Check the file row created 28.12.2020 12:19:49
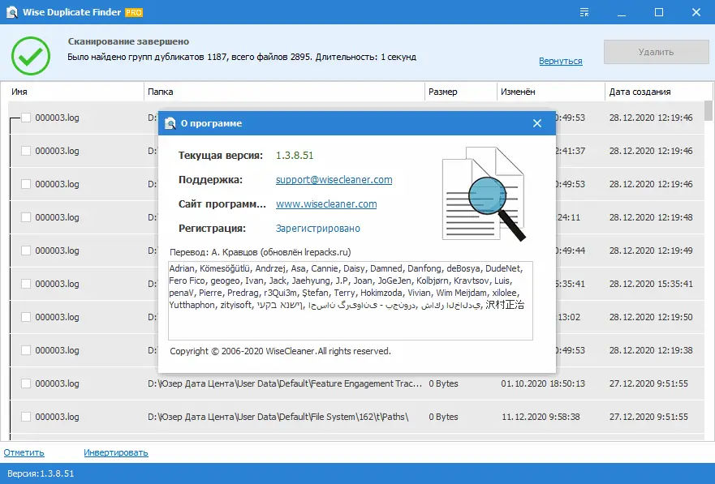This screenshot has width=715, height=484. point(26,251)
